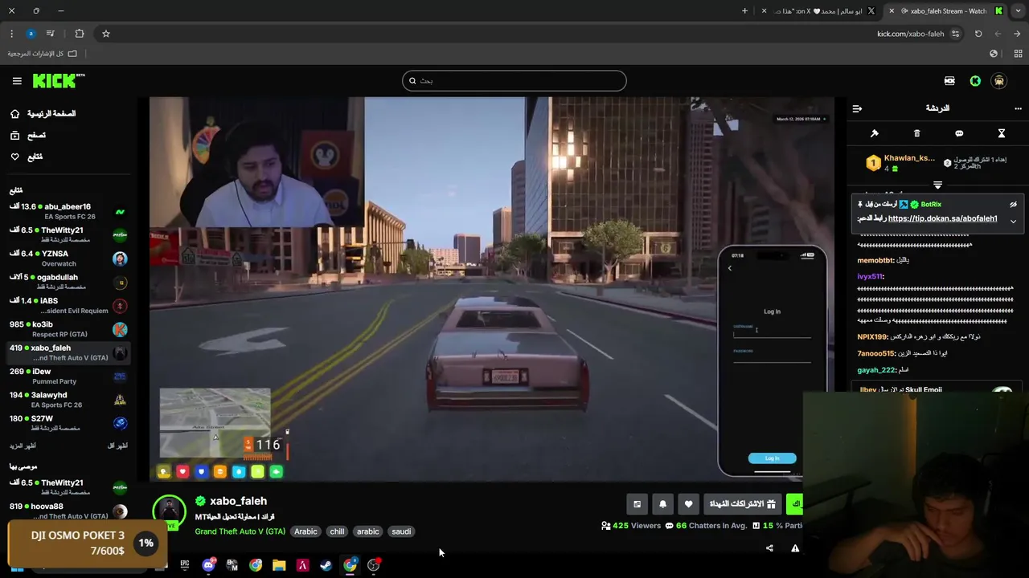The height and width of the screenshot is (578, 1029).
Task: Hide the pinned BotRix message
Action: tap(1014, 205)
